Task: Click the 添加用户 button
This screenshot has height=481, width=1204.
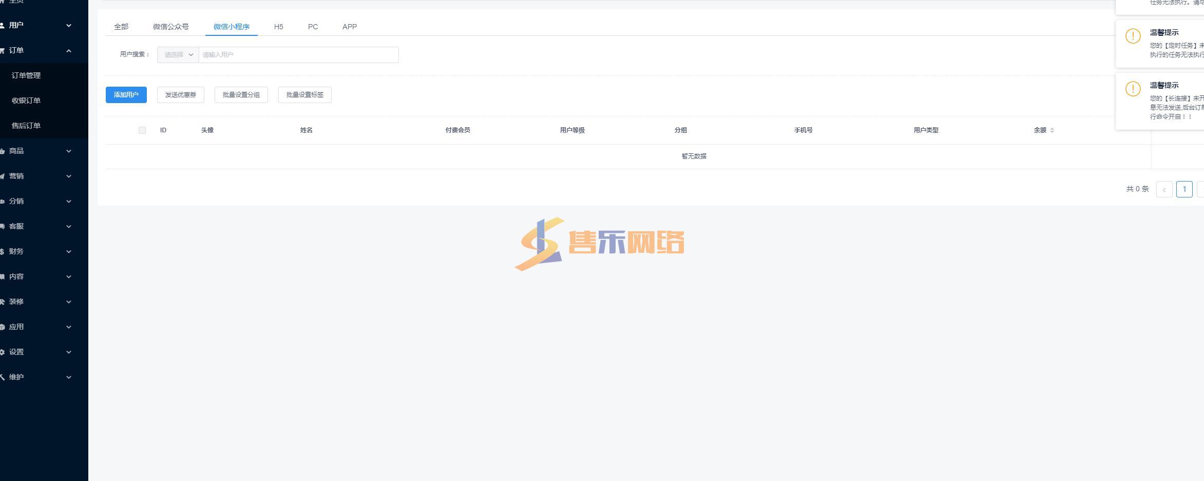Action: 126,95
